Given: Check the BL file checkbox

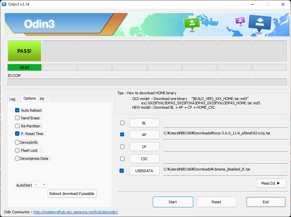Looking at the screenshot, I should click(122, 123).
